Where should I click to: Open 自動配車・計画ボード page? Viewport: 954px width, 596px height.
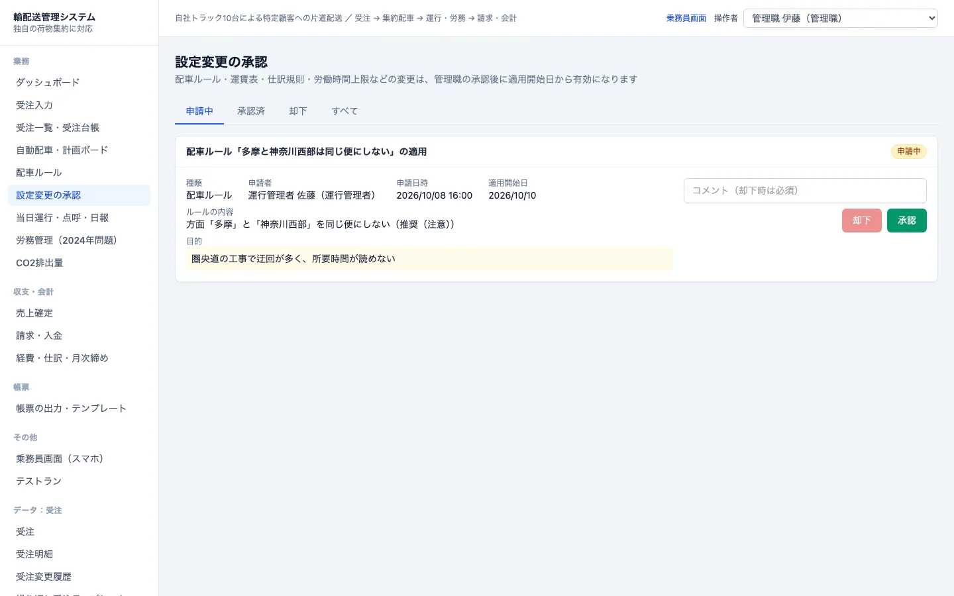click(79, 150)
